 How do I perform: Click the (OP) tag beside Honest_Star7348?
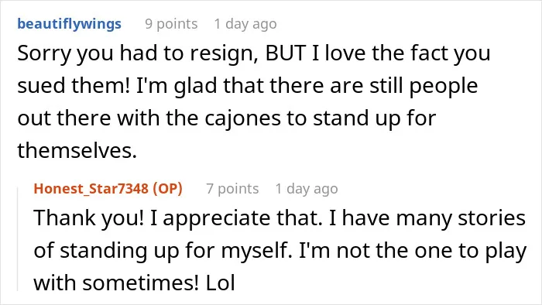click(168, 189)
